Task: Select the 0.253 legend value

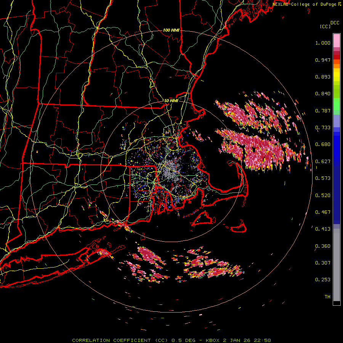Action: pos(323,280)
